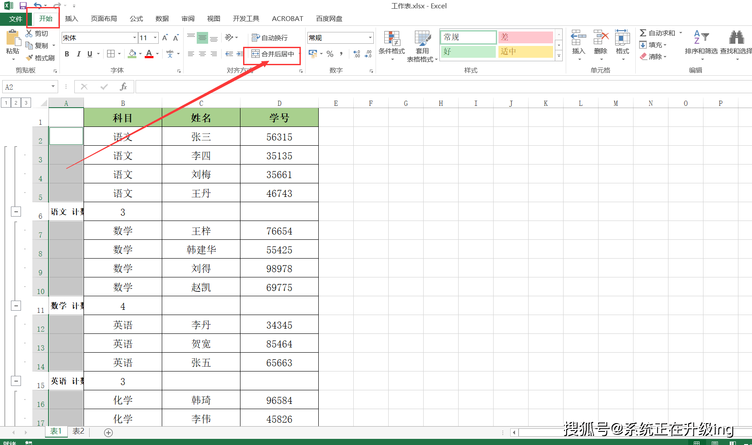The width and height of the screenshot is (752, 445).
Task: Add a new sheet with the plus icon
Action: click(x=108, y=432)
